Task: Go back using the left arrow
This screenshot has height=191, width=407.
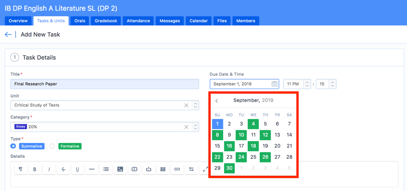Action: (8, 35)
